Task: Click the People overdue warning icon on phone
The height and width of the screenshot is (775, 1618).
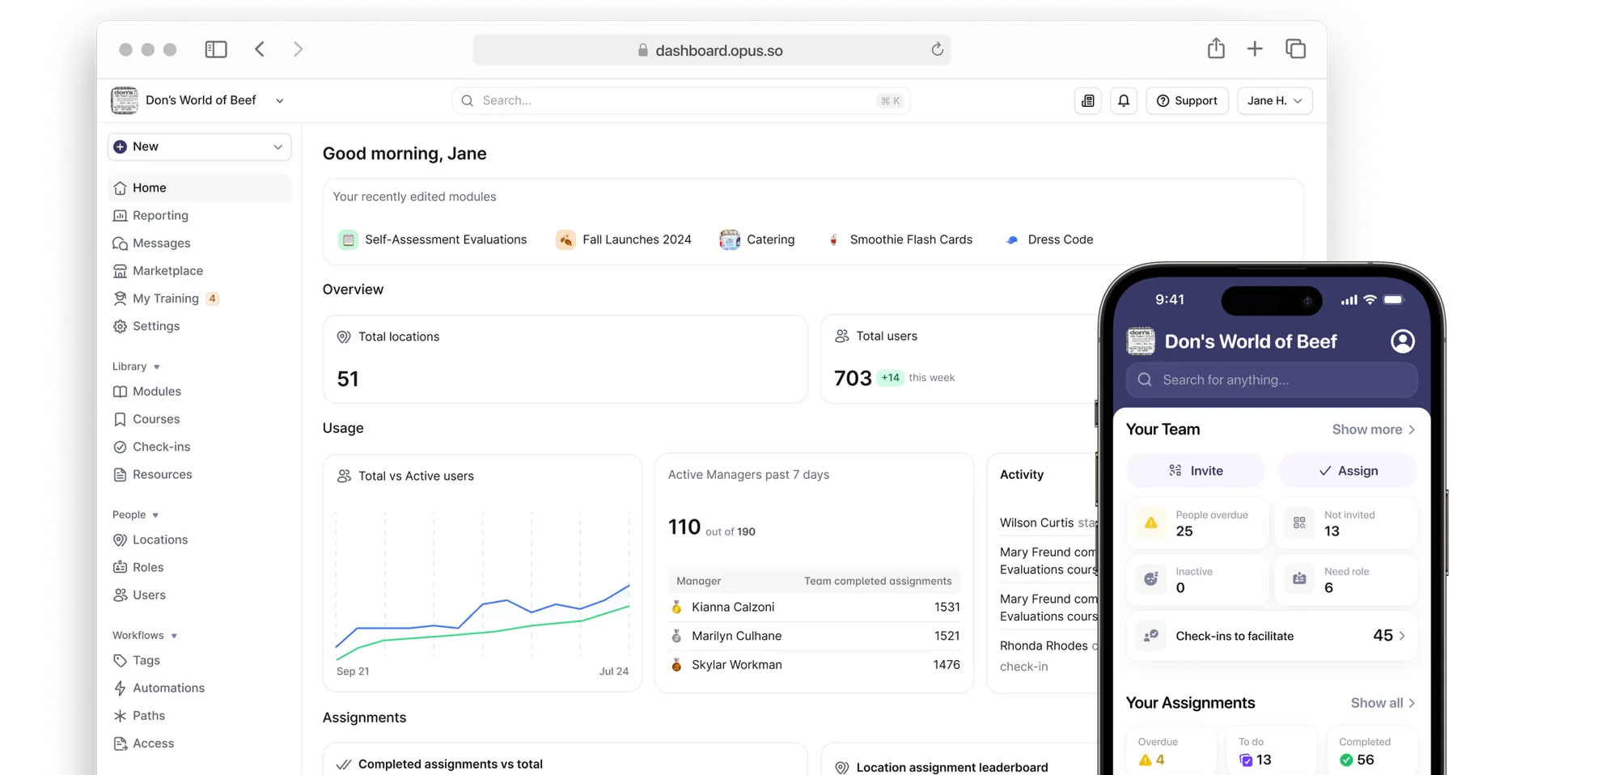Action: pyautogui.click(x=1150, y=523)
